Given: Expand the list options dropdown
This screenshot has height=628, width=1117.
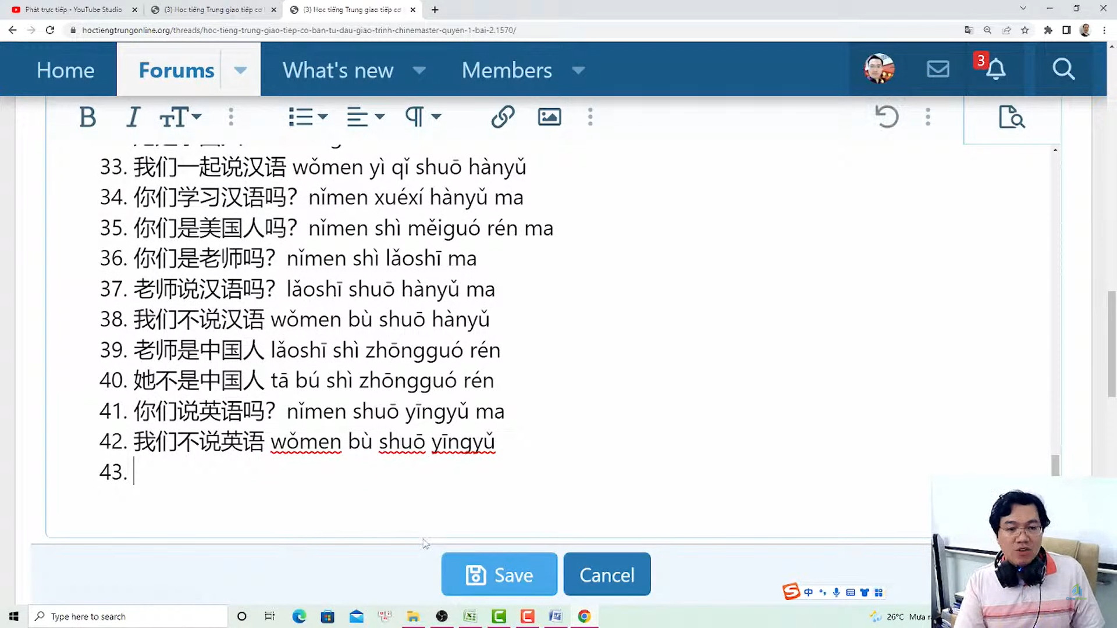Looking at the screenshot, I should click(308, 117).
